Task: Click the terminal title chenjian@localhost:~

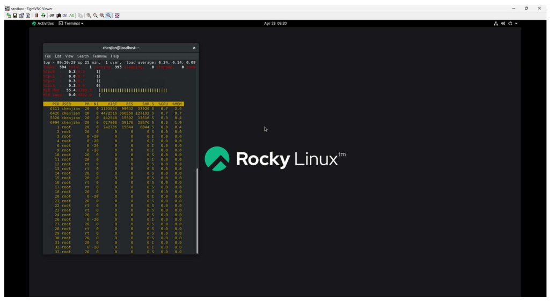Action: coord(120,48)
